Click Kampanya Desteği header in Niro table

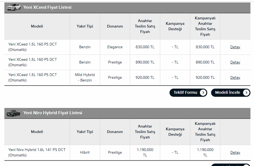tap(175, 132)
